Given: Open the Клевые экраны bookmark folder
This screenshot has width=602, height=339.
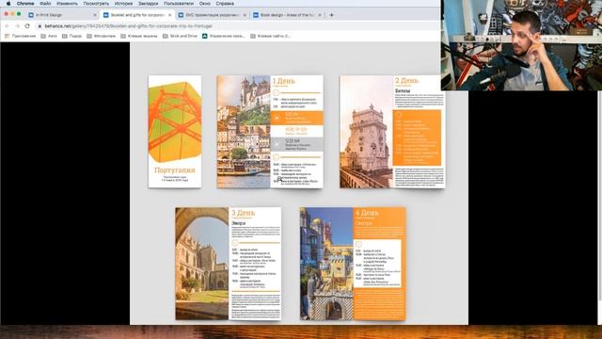Looking at the screenshot, I should pyautogui.click(x=138, y=36).
